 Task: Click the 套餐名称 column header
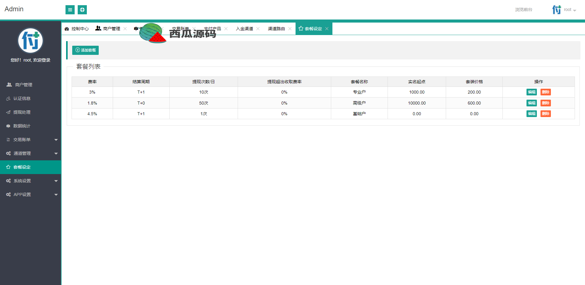pos(359,82)
